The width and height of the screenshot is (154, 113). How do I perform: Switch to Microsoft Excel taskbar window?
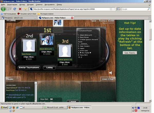click(55, 107)
